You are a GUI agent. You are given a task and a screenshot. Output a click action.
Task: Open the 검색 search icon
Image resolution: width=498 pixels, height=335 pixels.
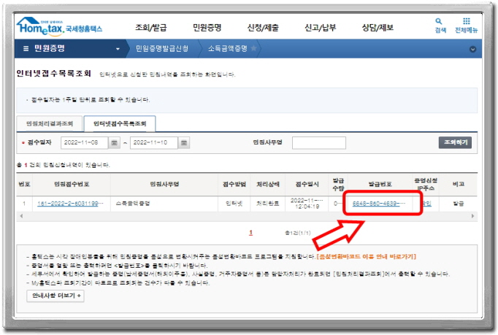click(440, 26)
